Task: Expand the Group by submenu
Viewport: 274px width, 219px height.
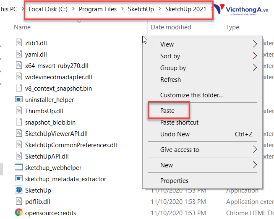Action: 202,68
